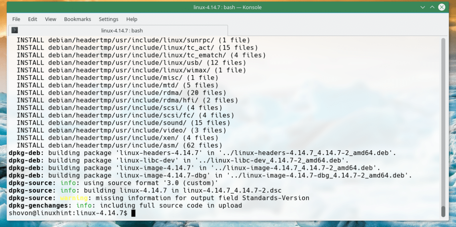Open the Bookmarks menu
The image size is (456, 227).
pyautogui.click(x=77, y=19)
